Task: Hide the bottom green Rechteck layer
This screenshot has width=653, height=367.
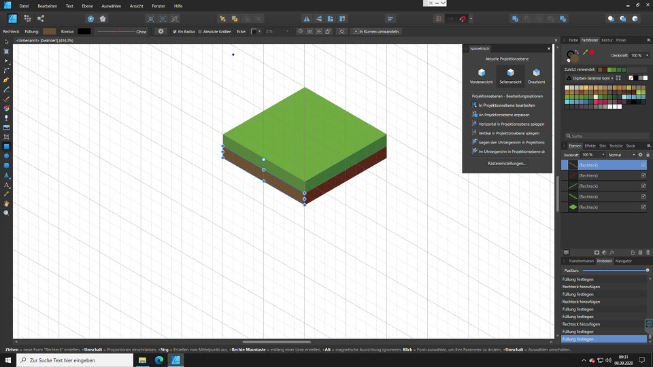Action: pyautogui.click(x=643, y=207)
